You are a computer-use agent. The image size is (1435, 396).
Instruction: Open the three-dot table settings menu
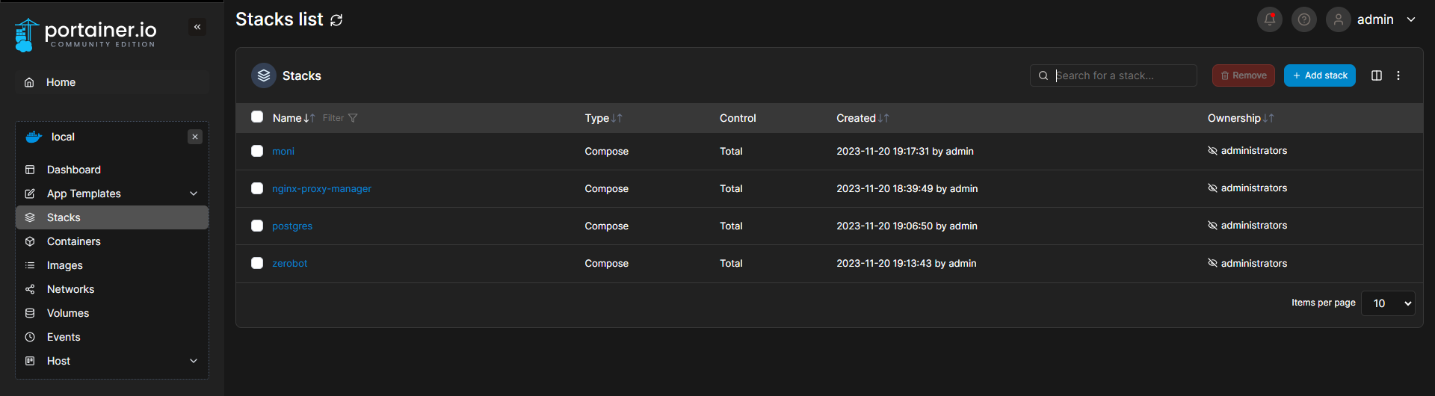pyautogui.click(x=1398, y=75)
